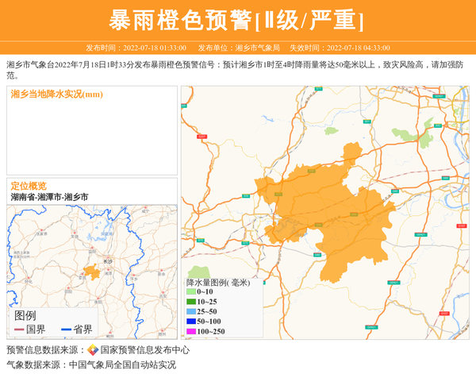Click the 发布单位 湘乡市气象局 text
The width and height of the screenshot is (476, 374).
(238, 48)
